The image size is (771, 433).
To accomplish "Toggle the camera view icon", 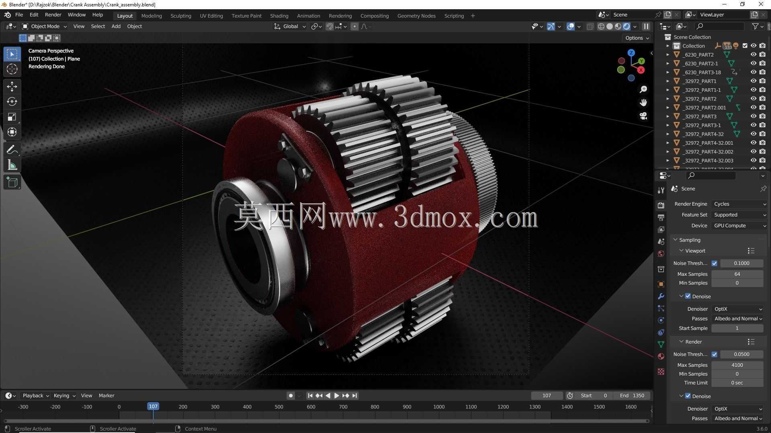I will 643,116.
